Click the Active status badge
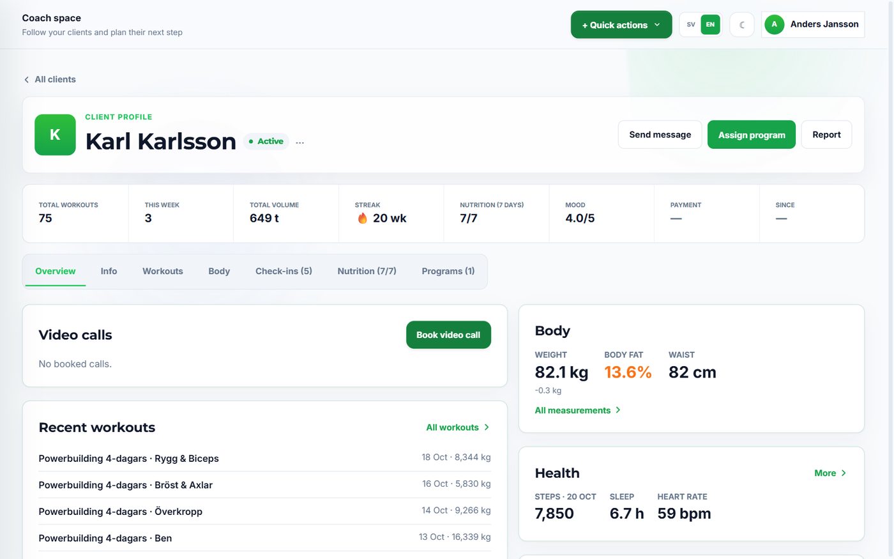 [266, 141]
